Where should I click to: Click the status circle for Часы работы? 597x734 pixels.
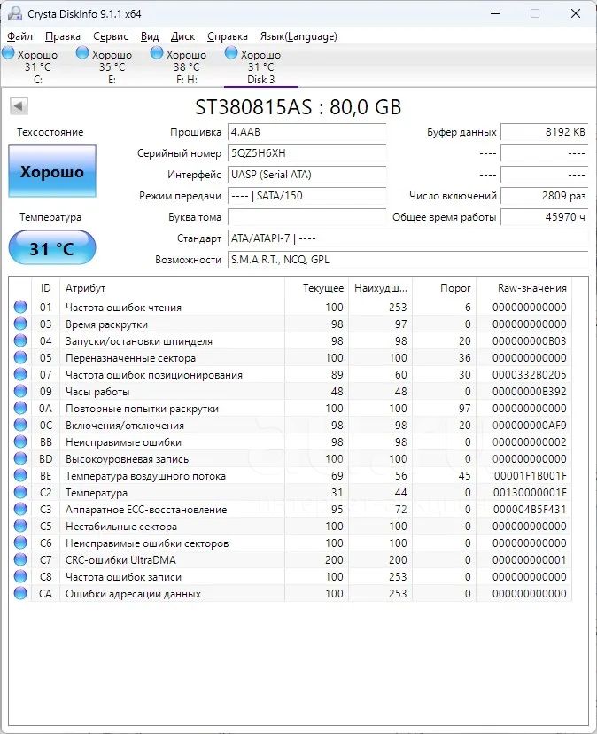point(20,391)
